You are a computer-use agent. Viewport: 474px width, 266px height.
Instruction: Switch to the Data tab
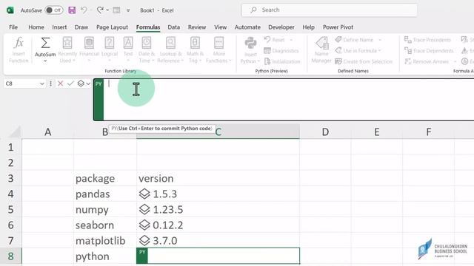click(x=174, y=27)
